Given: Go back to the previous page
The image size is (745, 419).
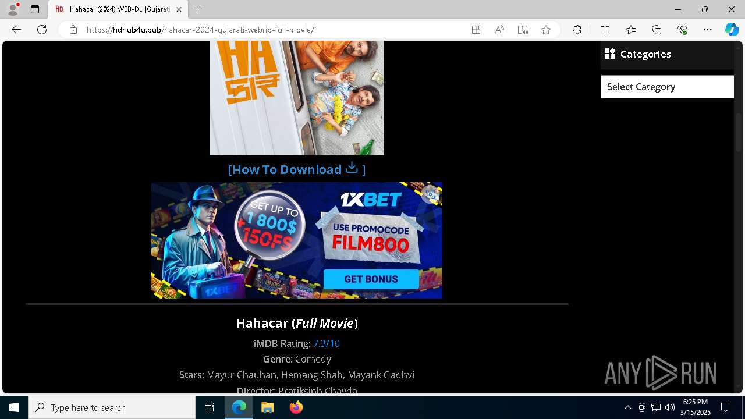Looking at the screenshot, I should [x=16, y=30].
